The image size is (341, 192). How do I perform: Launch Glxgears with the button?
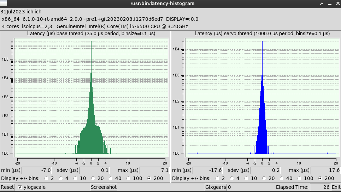pos(216,187)
